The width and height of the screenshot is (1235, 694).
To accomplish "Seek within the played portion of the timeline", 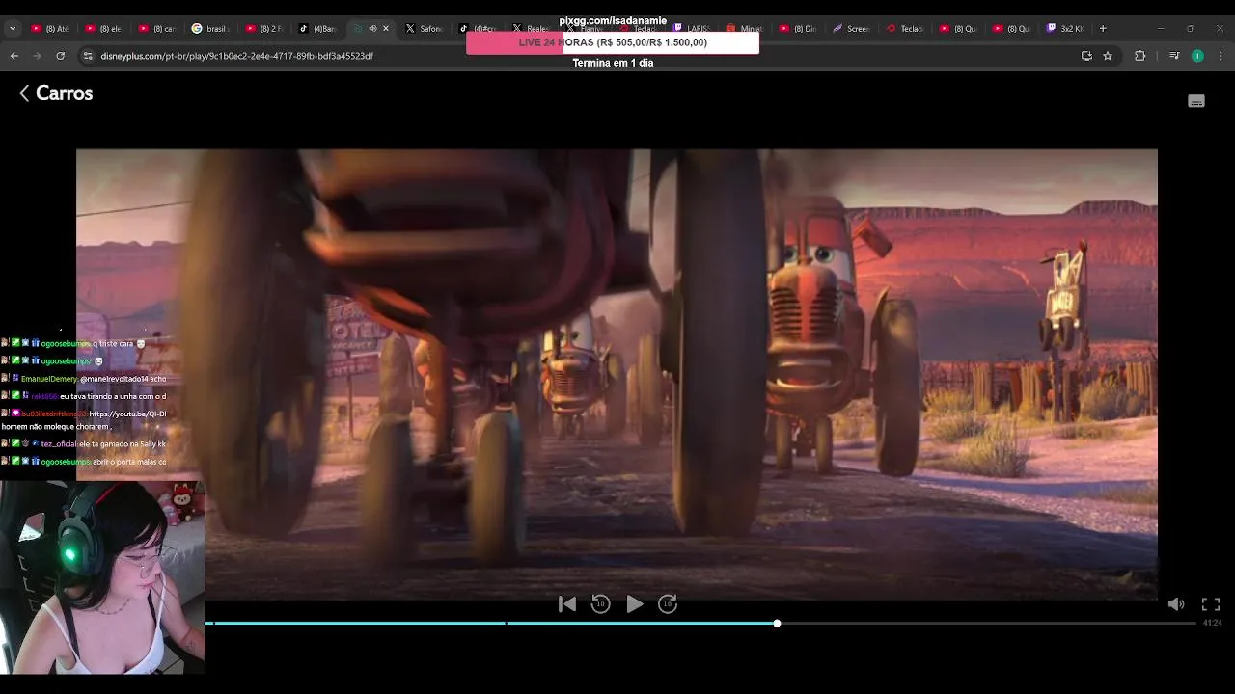I will (x=490, y=624).
